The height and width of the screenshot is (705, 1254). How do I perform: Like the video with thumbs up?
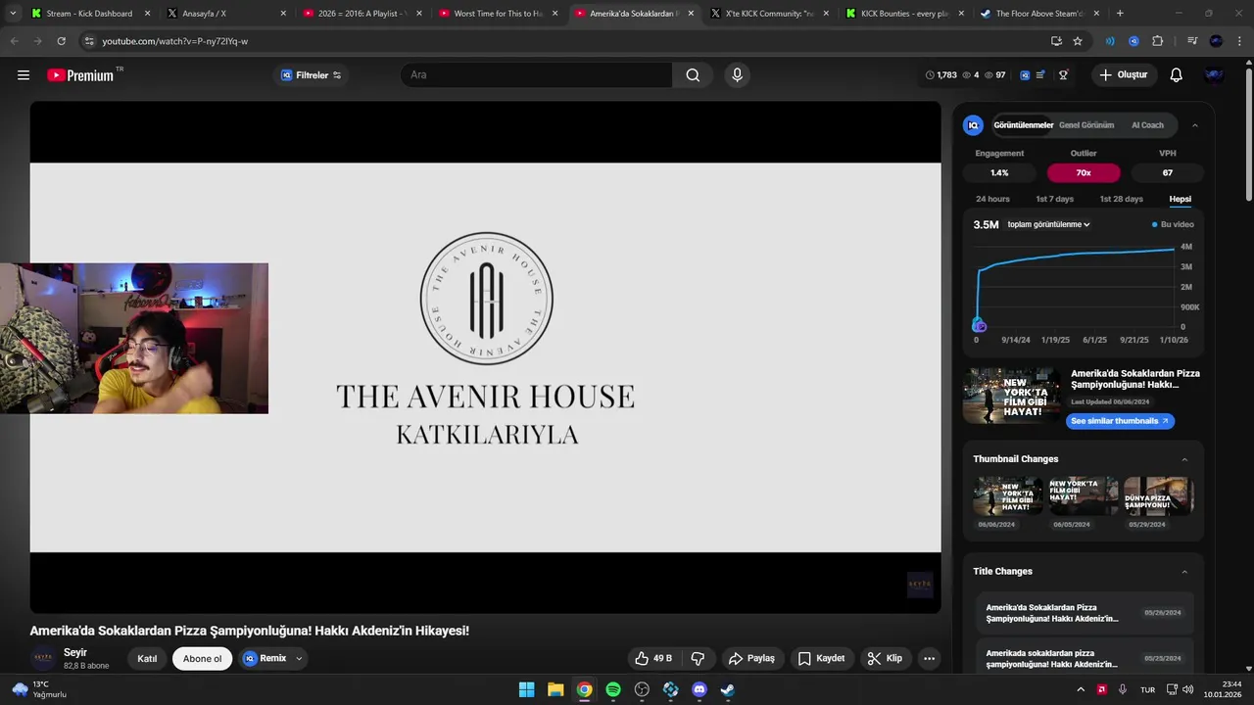click(x=652, y=658)
